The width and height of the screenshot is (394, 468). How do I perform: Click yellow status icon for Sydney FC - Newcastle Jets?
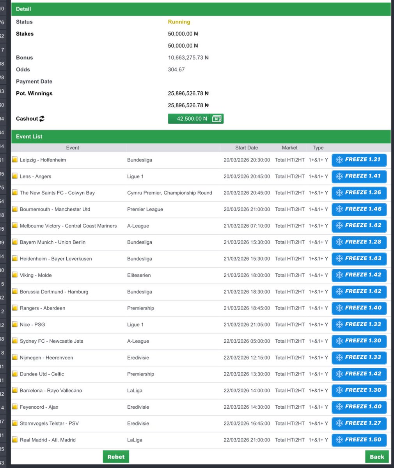(14, 340)
